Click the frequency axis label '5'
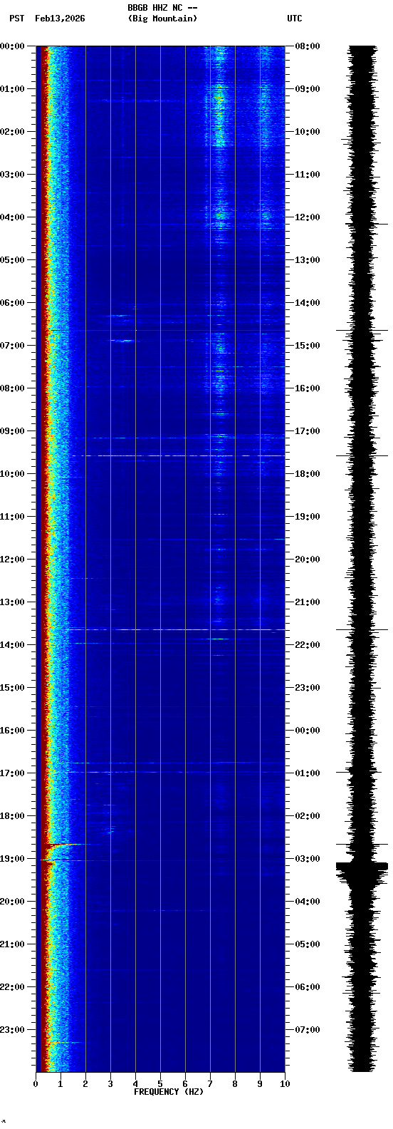 pyautogui.click(x=160, y=1084)
